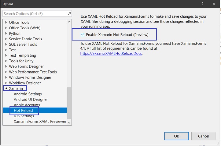The width and height of the screenshot is (221, 146).
Task: Click the tree's vertical scrollbar thumb
Action: (69, 103)
